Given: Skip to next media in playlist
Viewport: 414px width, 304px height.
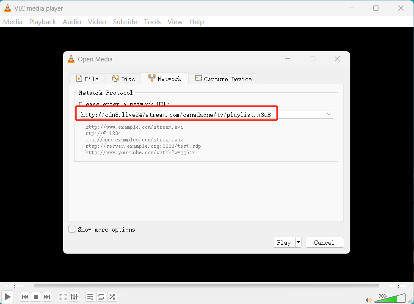Looking at the screenshot, I should [47, 297].
